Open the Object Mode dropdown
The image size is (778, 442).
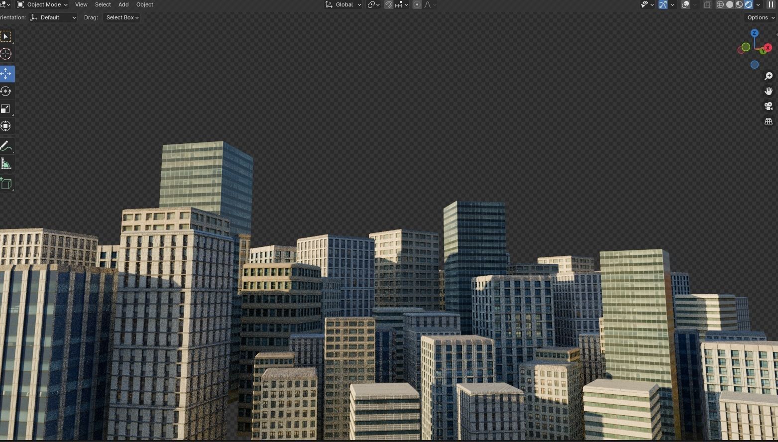(42, 4)
